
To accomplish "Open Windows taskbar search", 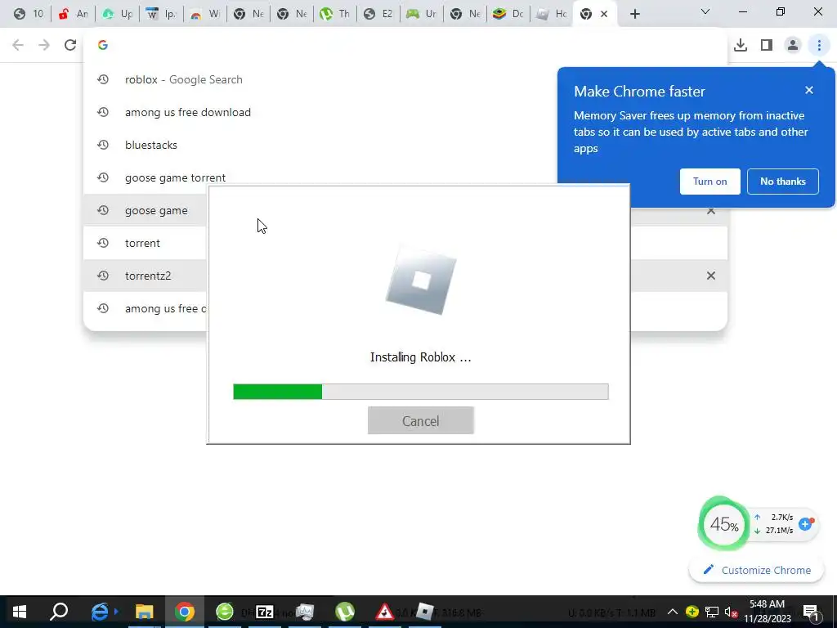I will click(59, 612).
